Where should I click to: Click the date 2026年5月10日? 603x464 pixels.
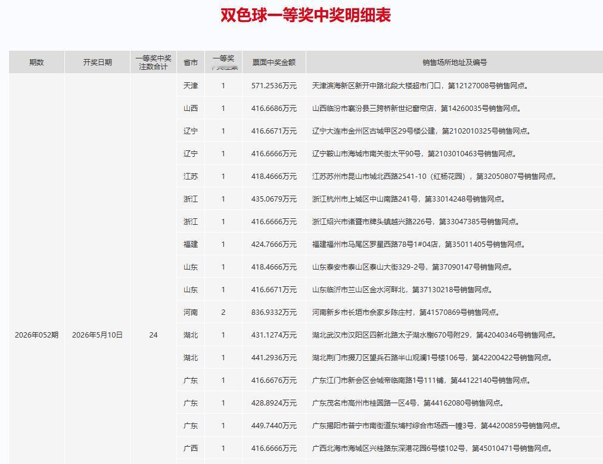97,335
